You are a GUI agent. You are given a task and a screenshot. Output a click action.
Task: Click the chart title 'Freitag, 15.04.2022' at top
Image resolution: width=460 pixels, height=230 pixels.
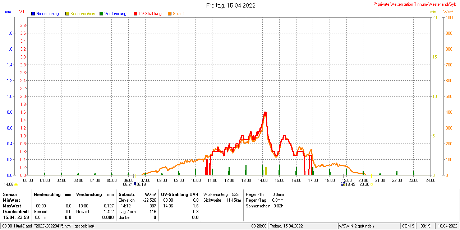point(231,5)
